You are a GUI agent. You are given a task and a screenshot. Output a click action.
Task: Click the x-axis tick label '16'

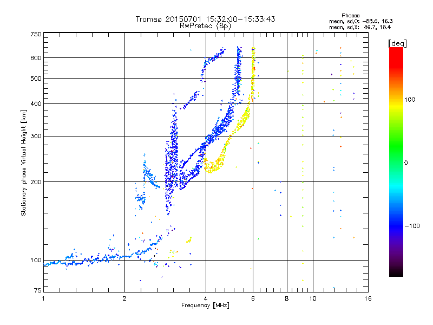click(x=368, y=298)
